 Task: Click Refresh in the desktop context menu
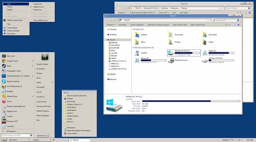click(x=10, y=10)
